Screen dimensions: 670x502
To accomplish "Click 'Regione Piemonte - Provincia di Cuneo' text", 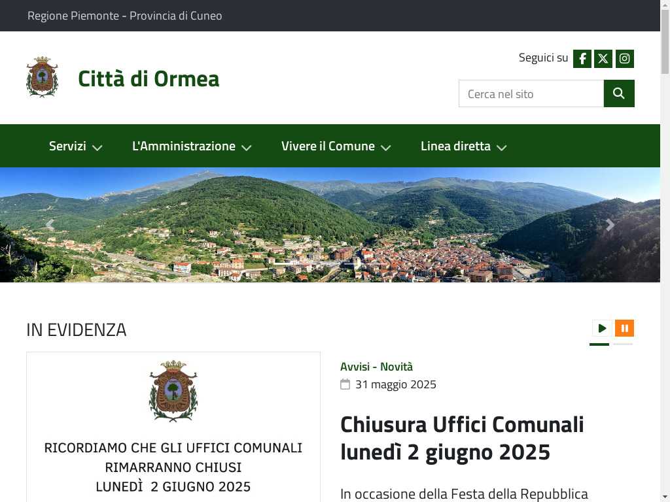I will click(125, 16).
